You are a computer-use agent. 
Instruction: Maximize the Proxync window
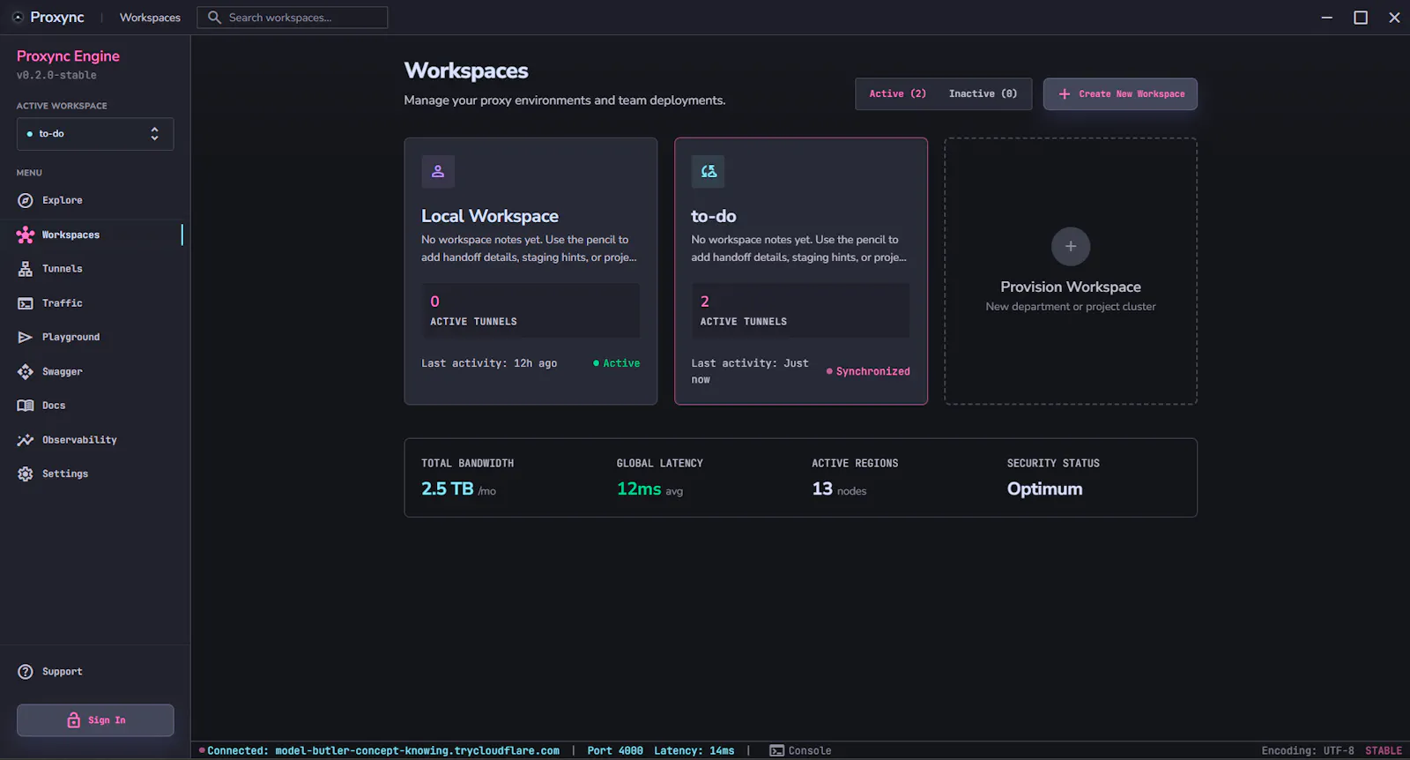[1361, 18]
